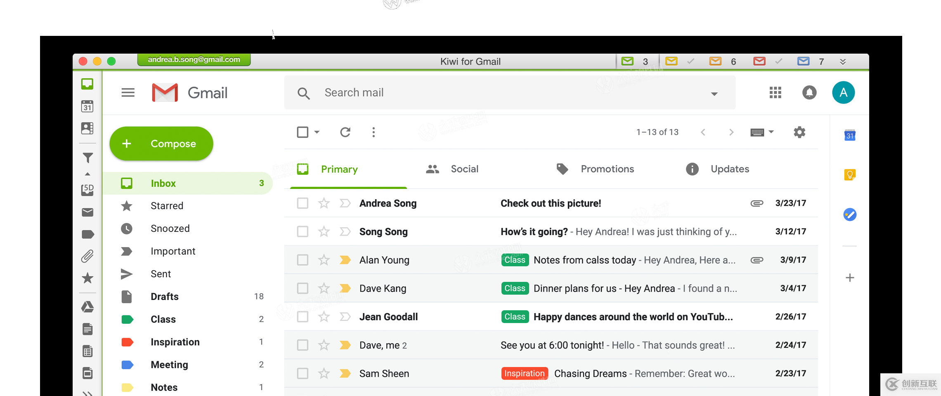
Task: Open the account avatar A
Action: click(x=843, y=92)
